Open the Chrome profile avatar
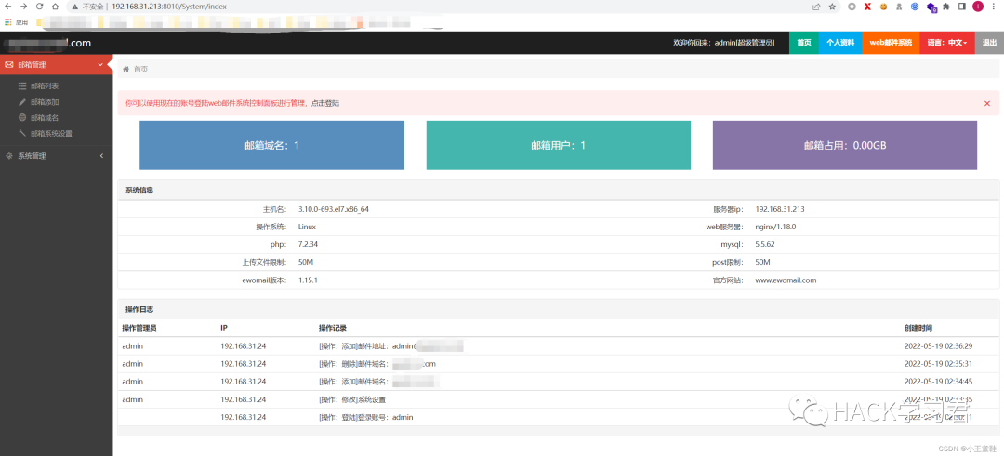 coord(978,7)
